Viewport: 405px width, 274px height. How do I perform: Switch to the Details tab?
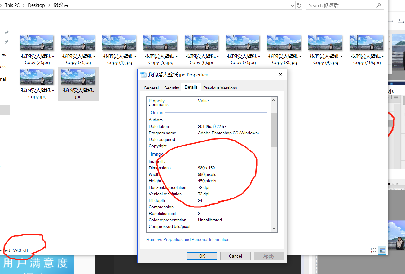point(191,87)
